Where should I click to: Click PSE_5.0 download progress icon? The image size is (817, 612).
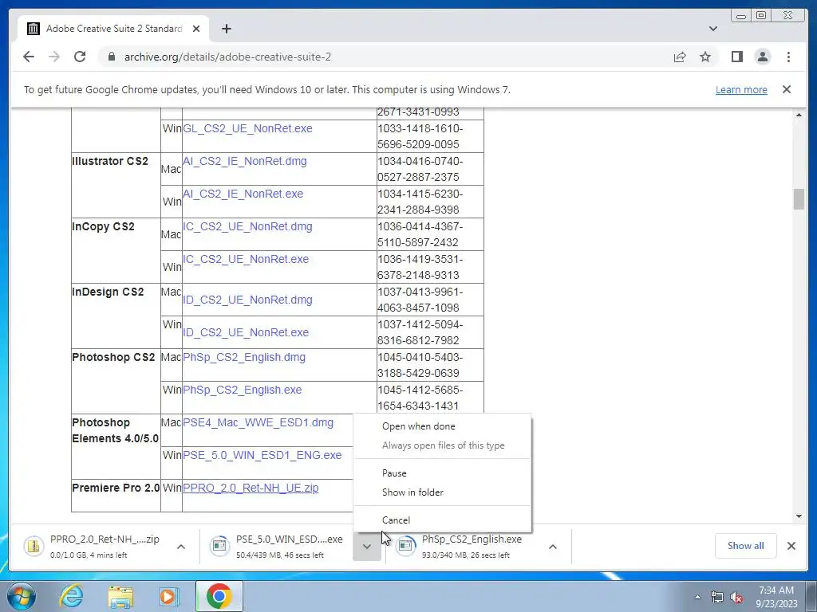pyautogui.click(x=219, y=546)
